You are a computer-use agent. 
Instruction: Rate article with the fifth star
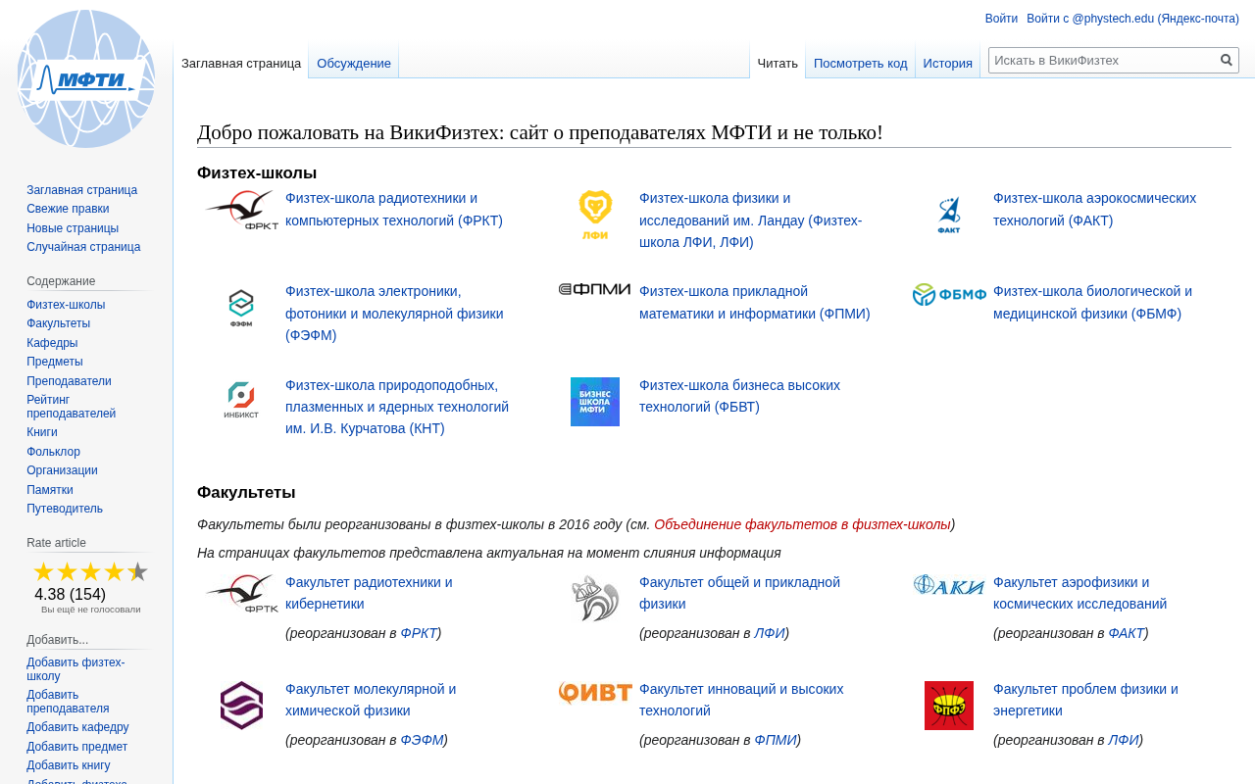tap(137, 572)
